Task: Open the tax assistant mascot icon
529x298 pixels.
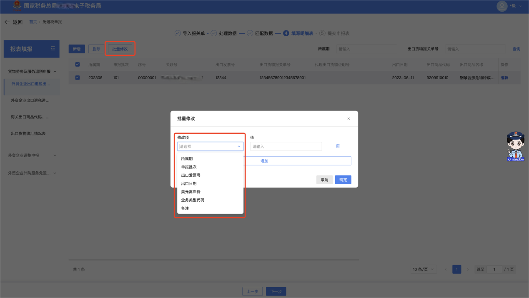Action: click(515, 146)
